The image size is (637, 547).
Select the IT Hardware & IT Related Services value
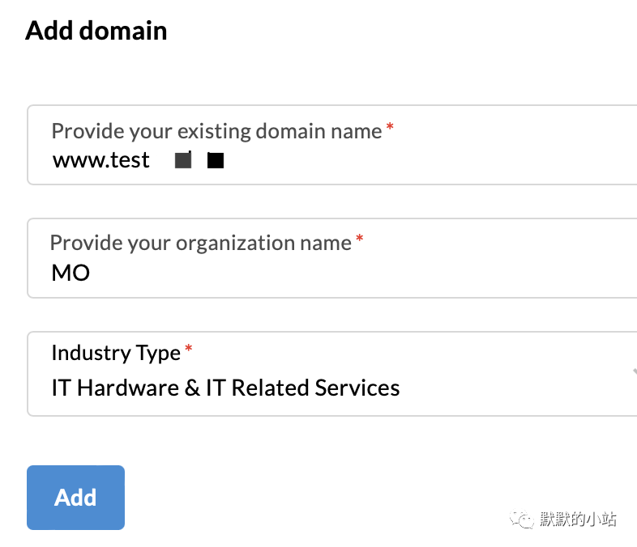tap(225, 388)
